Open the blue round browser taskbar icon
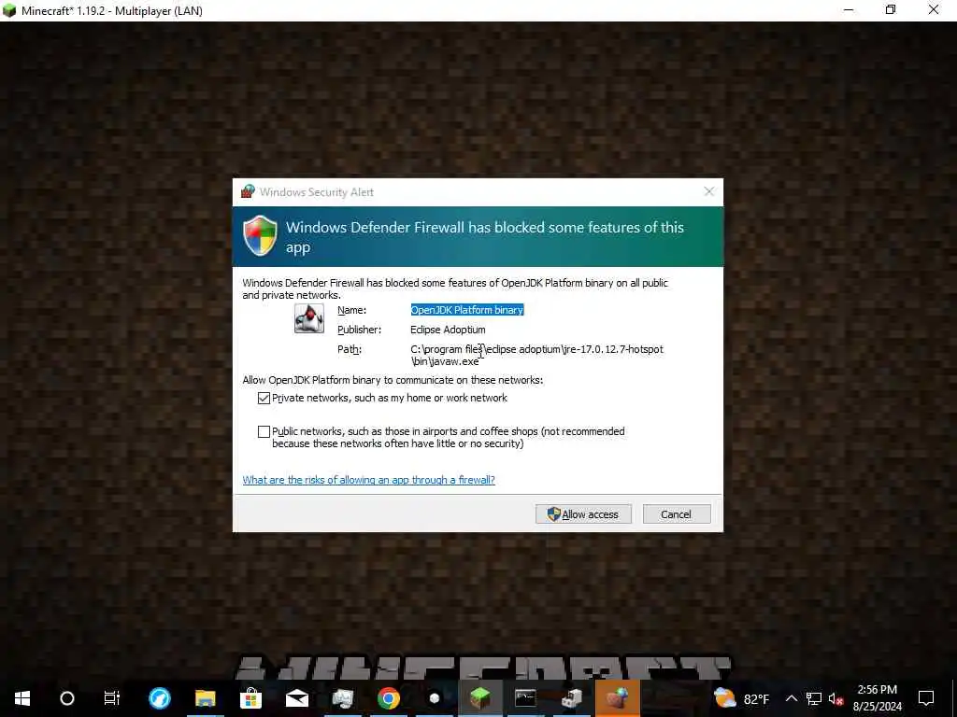957x717 pixels. 159,698
